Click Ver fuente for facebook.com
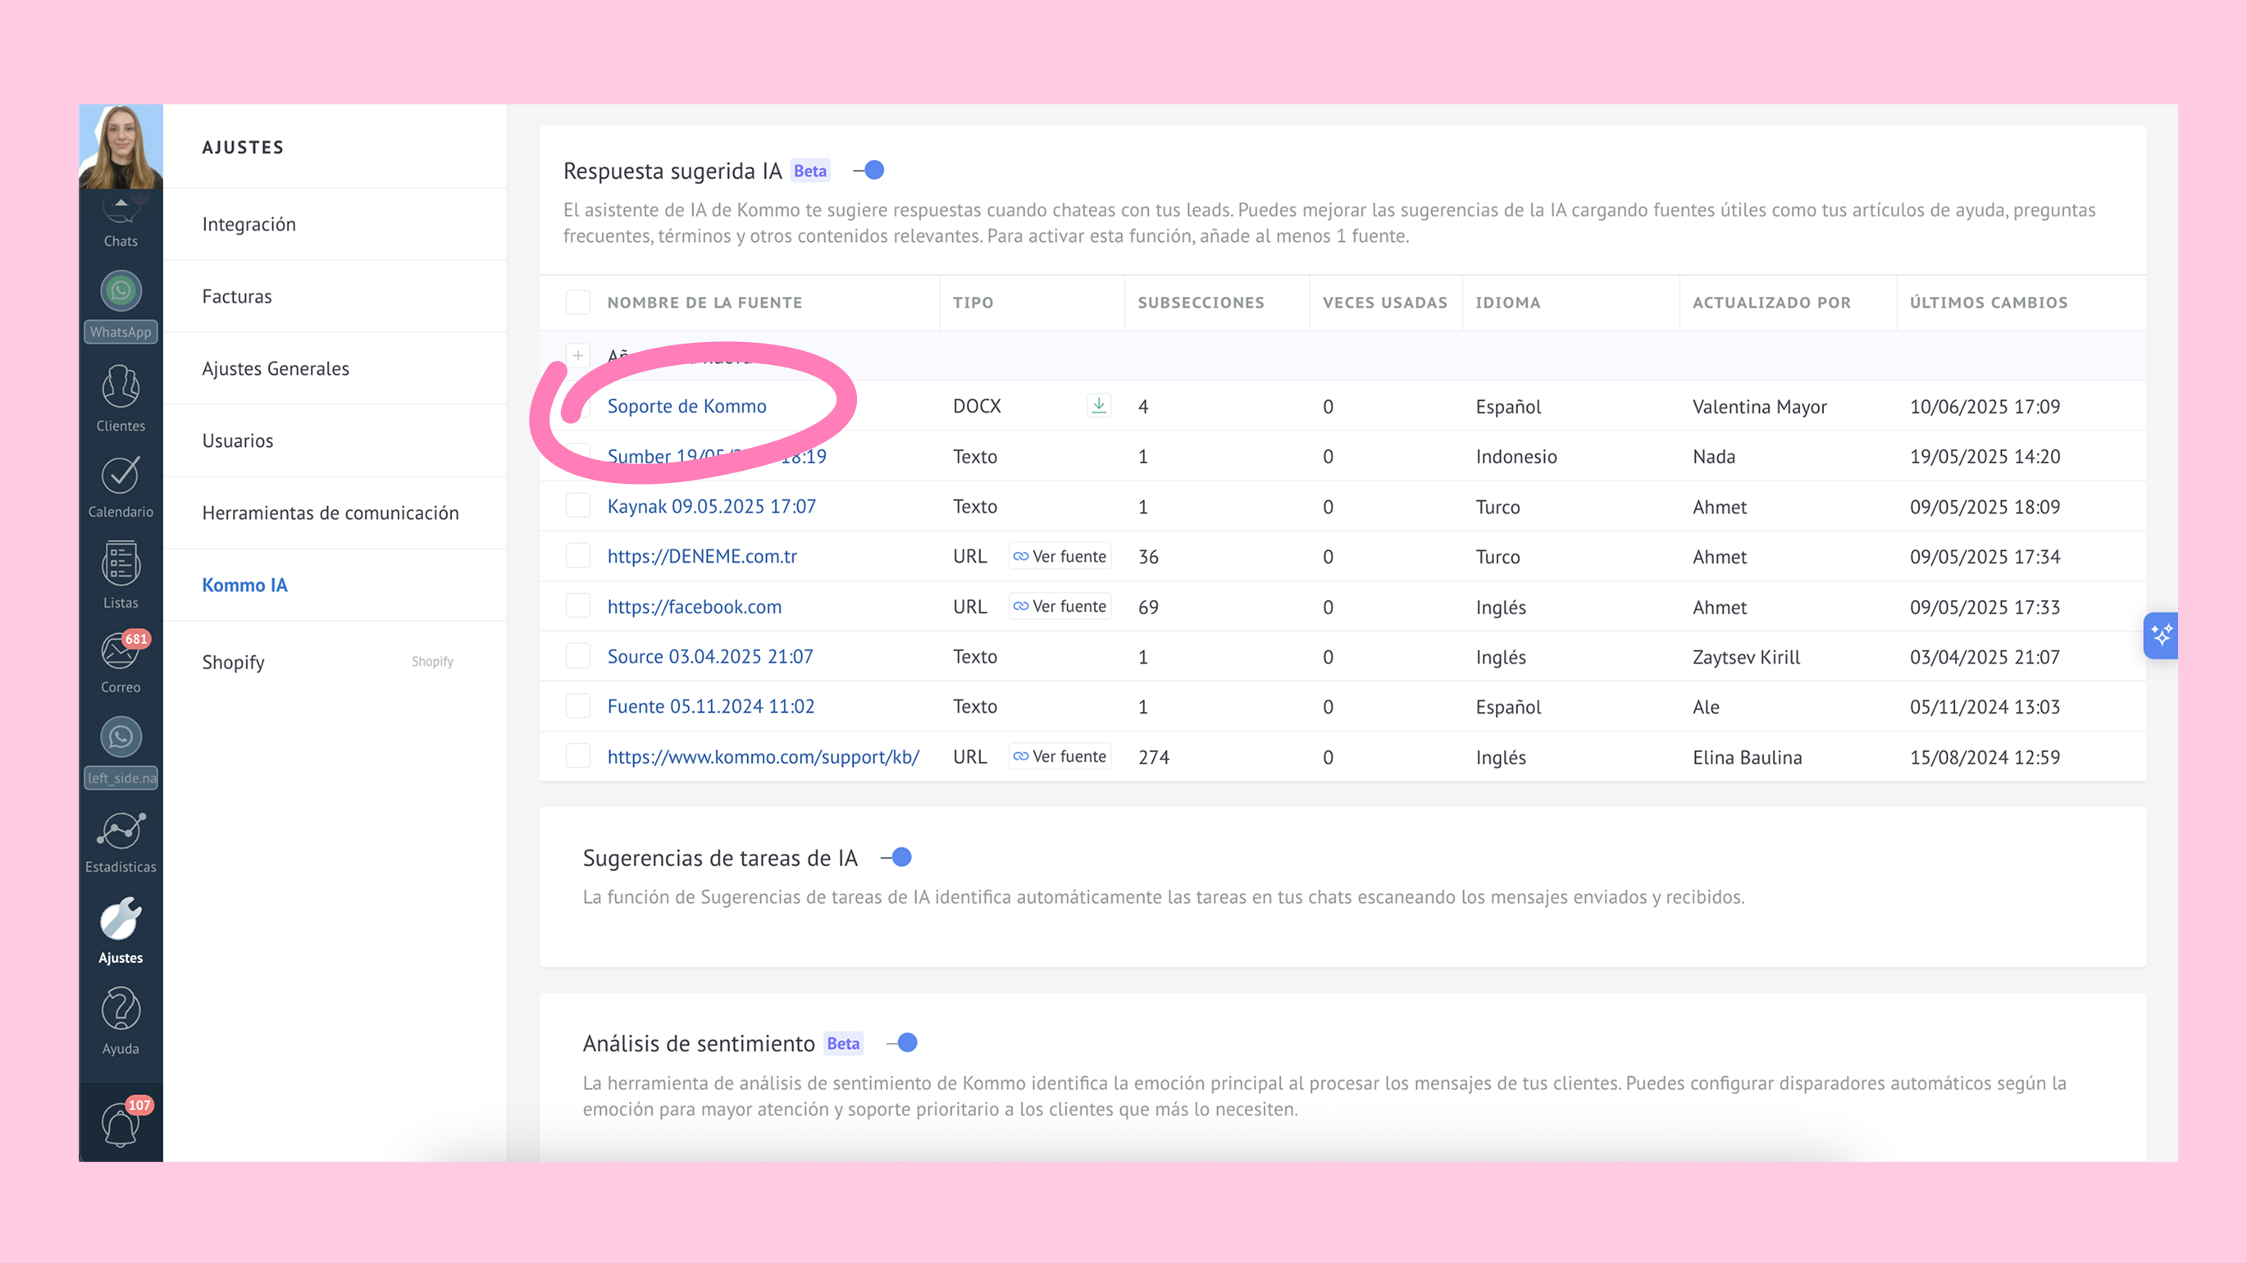The image size is (2247, 1263). pyautogui.click(x=1060, y=606)
